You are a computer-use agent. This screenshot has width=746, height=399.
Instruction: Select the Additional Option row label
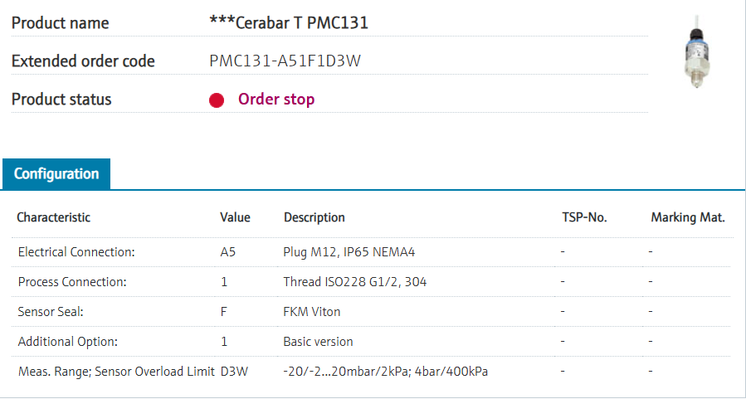click(68, 342)
